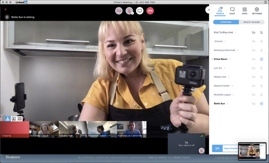
Task: Open the Chat panel
Action: click(x=232, y=11)
